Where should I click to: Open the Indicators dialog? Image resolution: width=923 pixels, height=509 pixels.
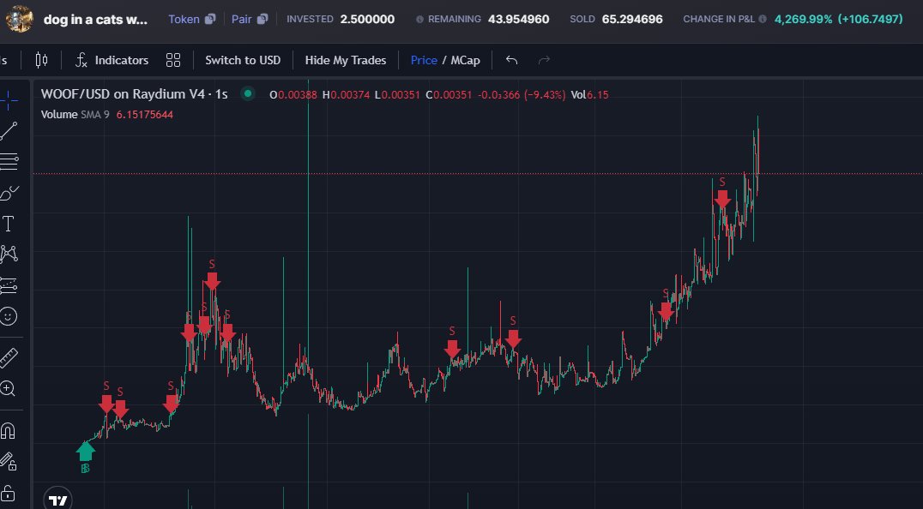112,60
